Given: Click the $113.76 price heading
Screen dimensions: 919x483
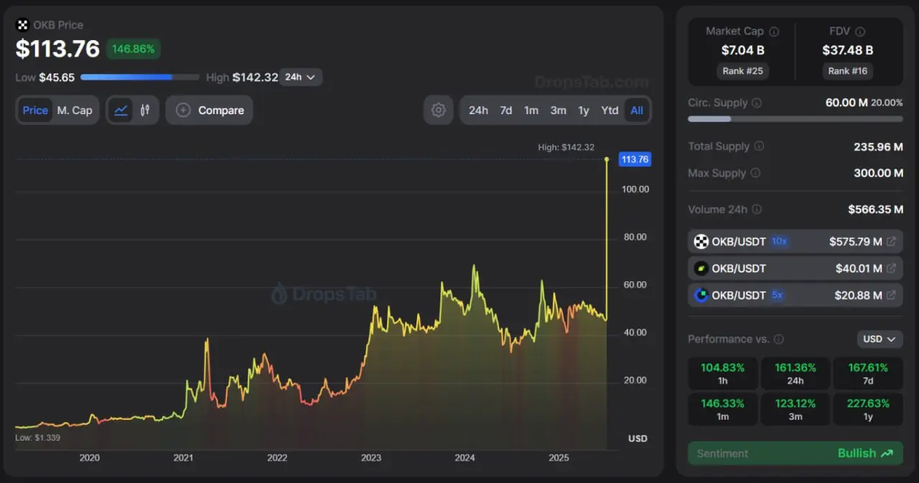Looking at the screenshot, I should (x=57, y=49).
